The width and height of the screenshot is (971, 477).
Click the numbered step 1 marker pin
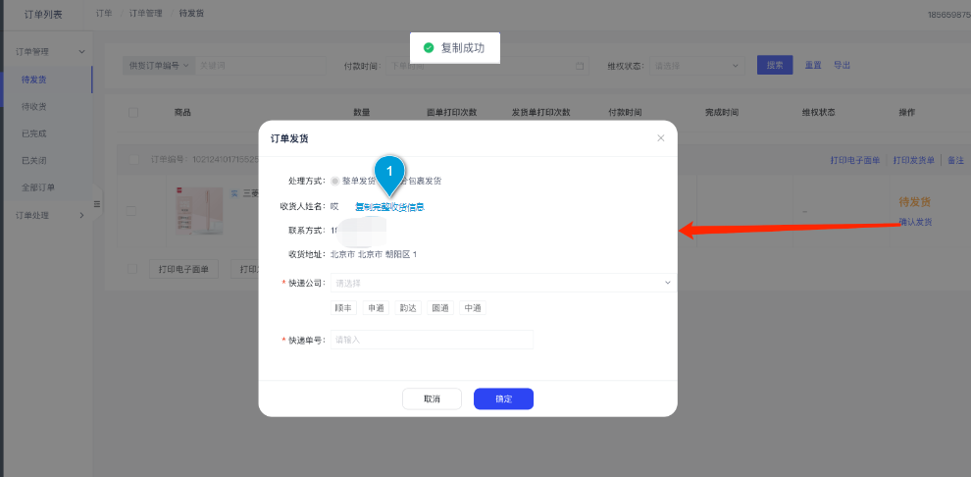pos(389,172)
